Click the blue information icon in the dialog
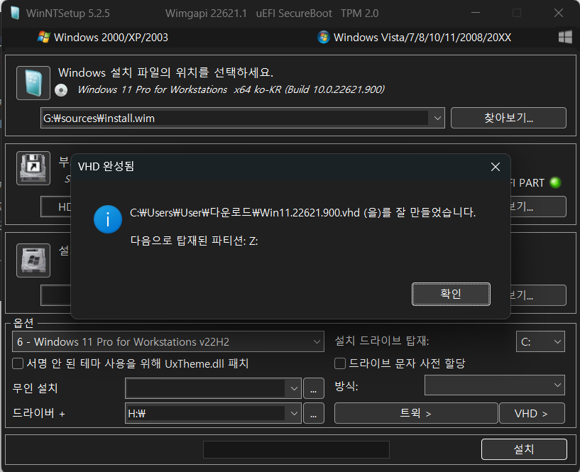580x472 pixels. pyautogui.click(x=108, y=219)
